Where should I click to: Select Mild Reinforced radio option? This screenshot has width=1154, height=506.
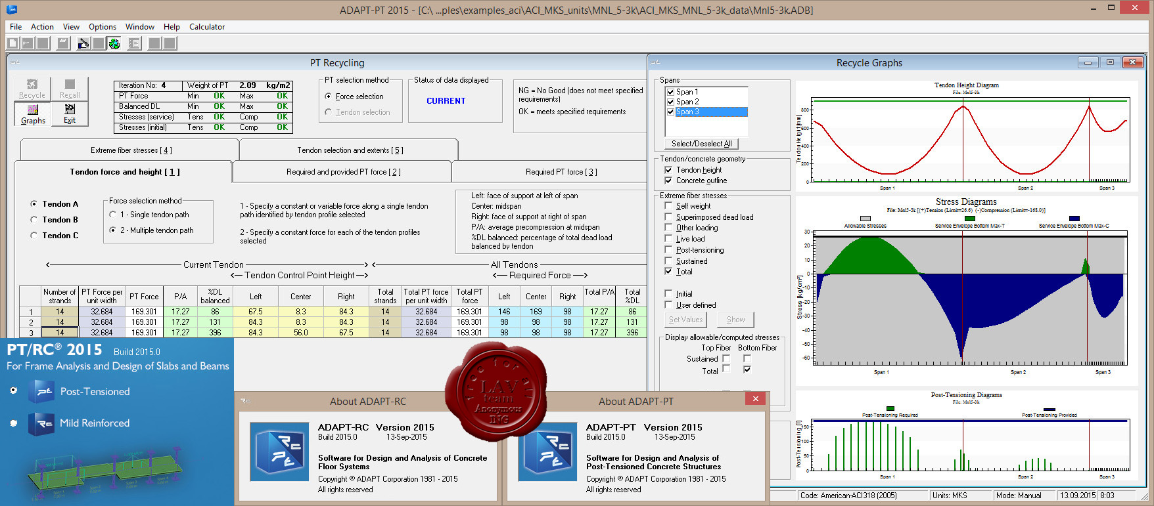coord(13,423)
